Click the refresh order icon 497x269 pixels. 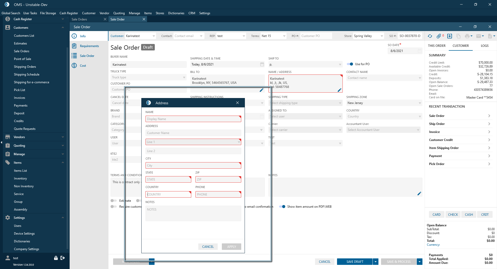[430, 36]
